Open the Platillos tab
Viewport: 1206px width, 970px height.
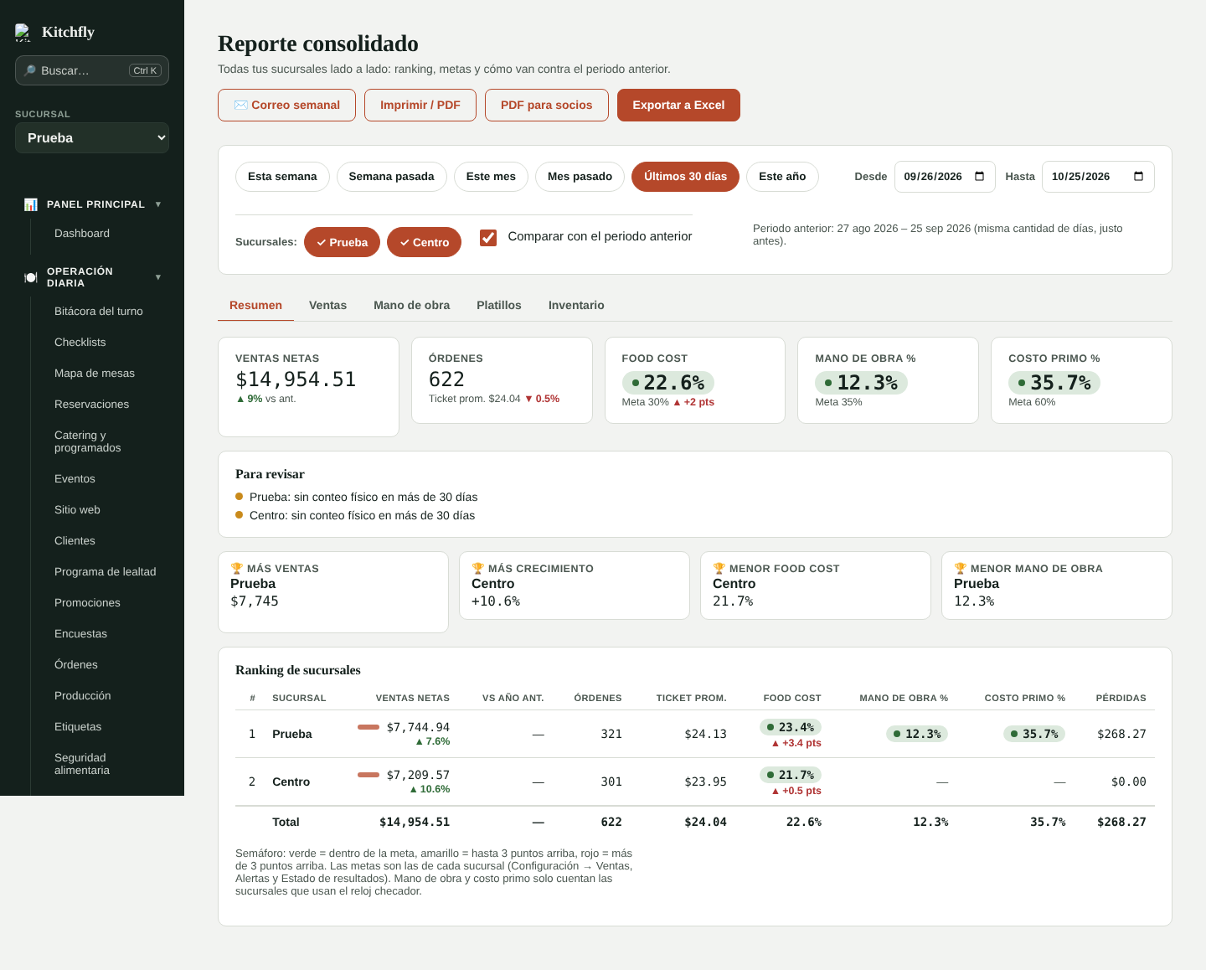[499, 305]
